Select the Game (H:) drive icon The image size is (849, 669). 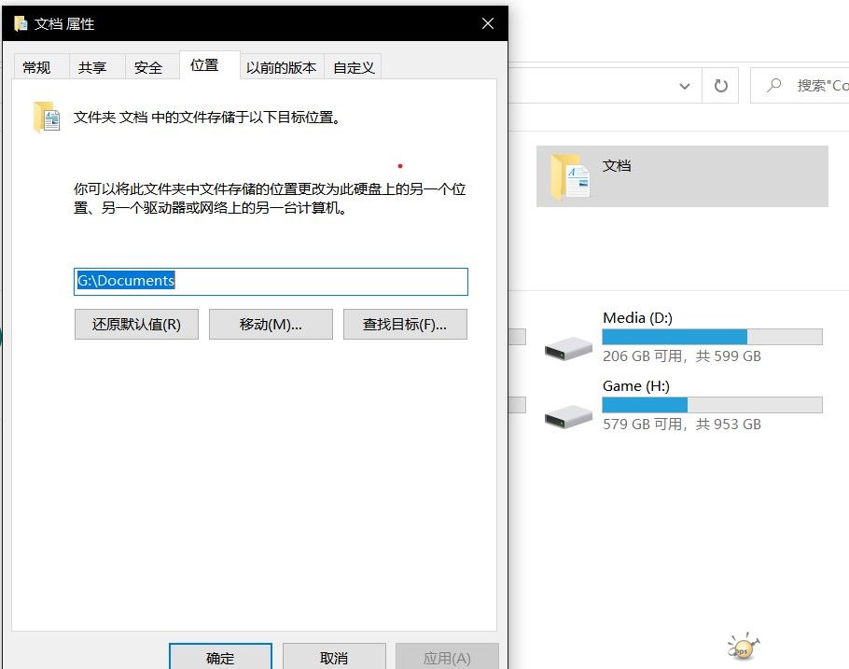(x=568, y=416)
